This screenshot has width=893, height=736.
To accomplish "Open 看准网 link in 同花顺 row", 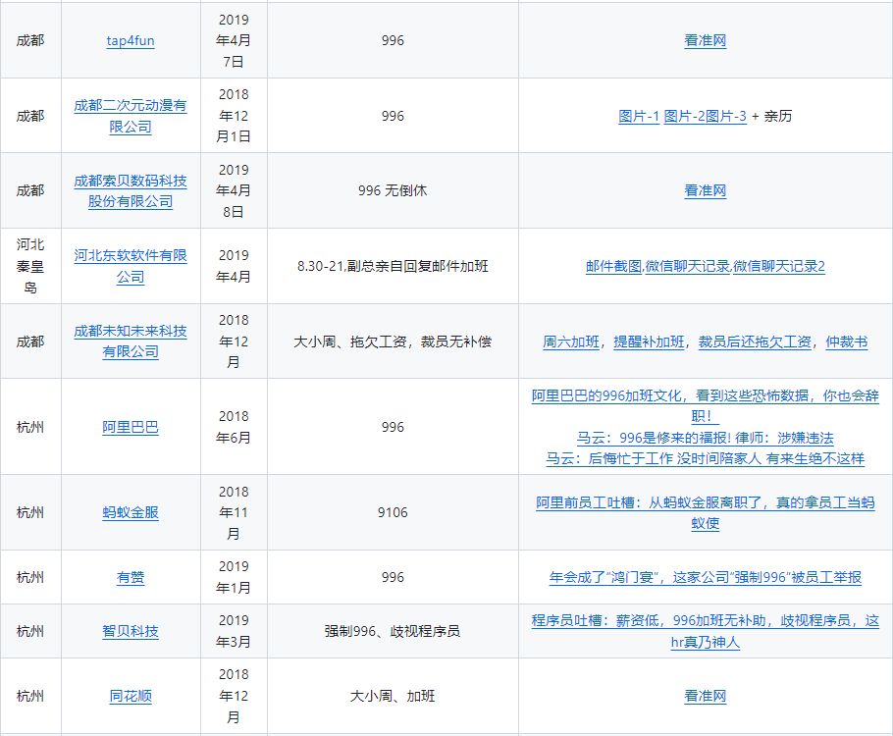I will [x=705, y=696].
